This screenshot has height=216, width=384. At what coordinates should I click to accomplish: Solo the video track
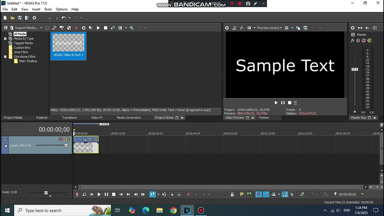pyautogui.click(x=67, y=139)
